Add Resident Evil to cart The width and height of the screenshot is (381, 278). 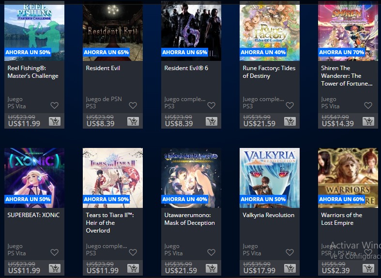coord(133,121)
